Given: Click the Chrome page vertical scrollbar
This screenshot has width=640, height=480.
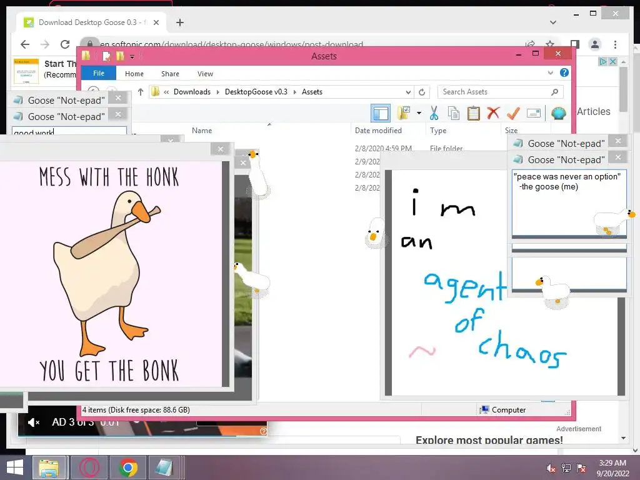Looking at the screenshot, I should point(623,89).
